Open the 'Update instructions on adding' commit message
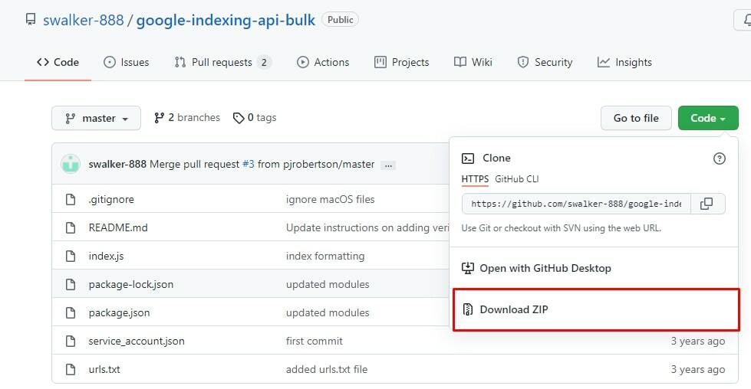This screenshot has height=389, width=751. coord(367,227)
